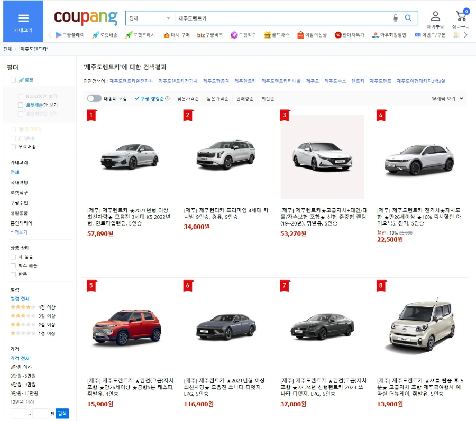Select the 국내여행 category
The width and height of the screenshot is (476, 421).
tap(19, 182)
